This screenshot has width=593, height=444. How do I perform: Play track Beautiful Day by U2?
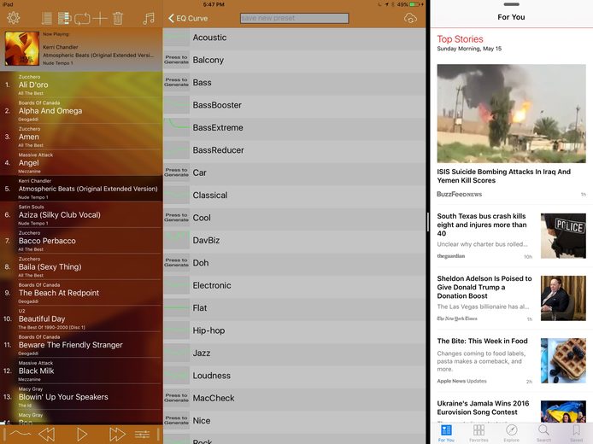81,319
